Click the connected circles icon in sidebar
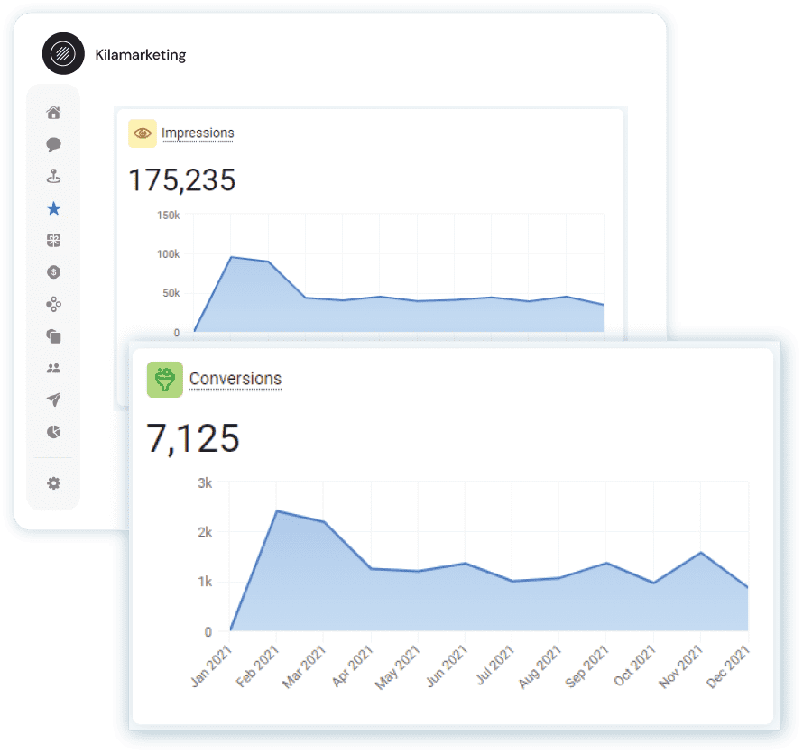 coord(54,305)
